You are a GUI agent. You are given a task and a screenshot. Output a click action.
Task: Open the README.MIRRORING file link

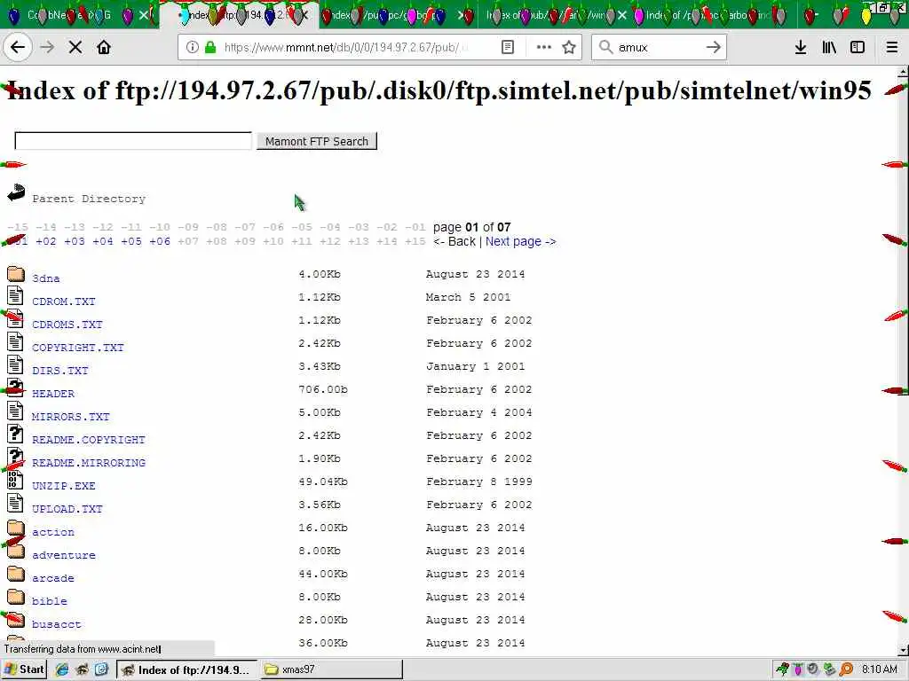(89, 463)
